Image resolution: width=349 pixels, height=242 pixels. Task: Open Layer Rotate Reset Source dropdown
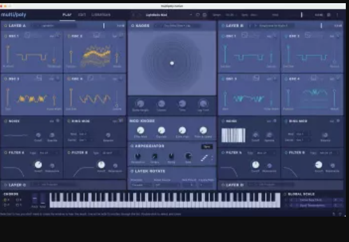pos(167,185)
